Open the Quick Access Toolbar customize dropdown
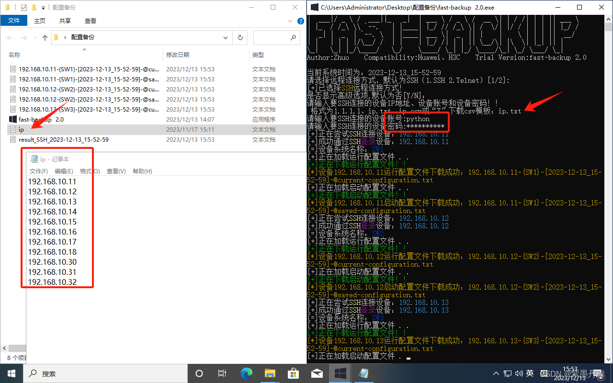The image size is (613, 383). 43,8
